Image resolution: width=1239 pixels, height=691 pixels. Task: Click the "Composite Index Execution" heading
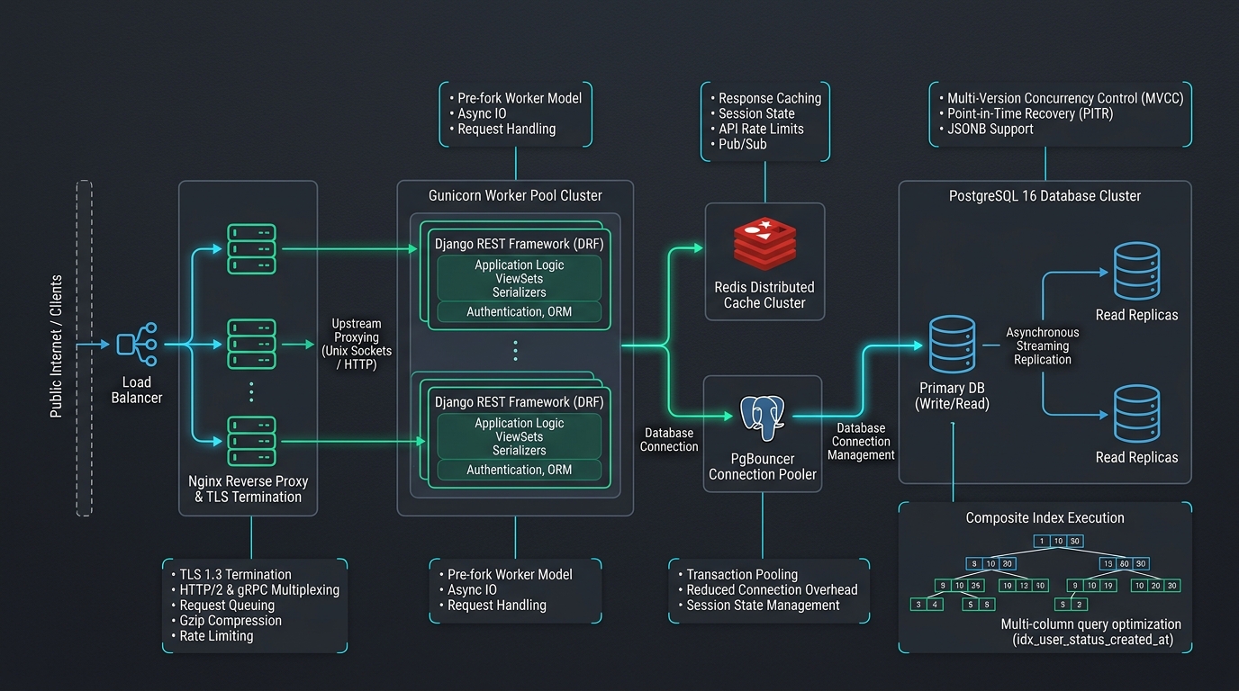pyautogui.click(x=1045, y=517)
